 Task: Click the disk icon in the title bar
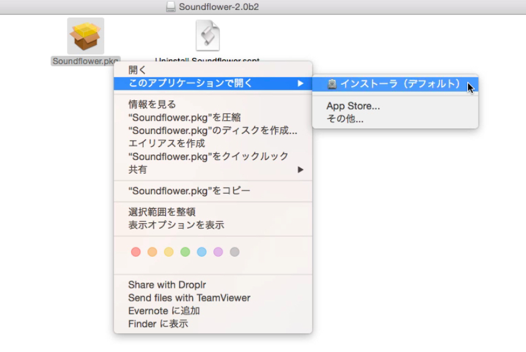[171, 7]
